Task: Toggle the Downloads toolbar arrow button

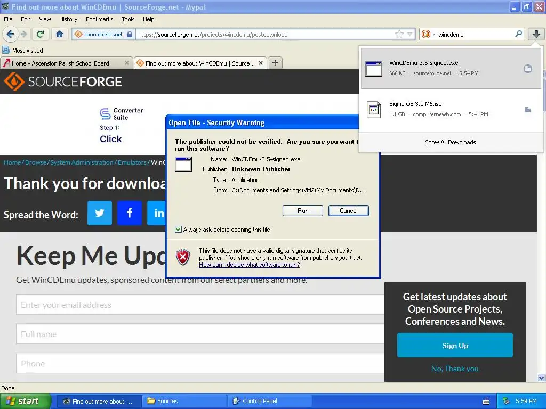Action: tap(536, 34)
